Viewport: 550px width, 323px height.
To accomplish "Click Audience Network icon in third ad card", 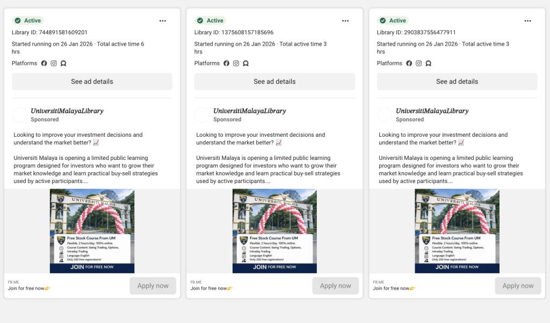I will [429, 63].
